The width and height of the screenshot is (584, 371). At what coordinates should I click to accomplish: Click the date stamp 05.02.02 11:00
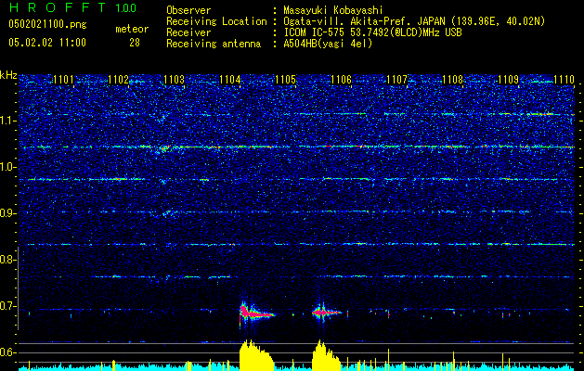point(47,43)
